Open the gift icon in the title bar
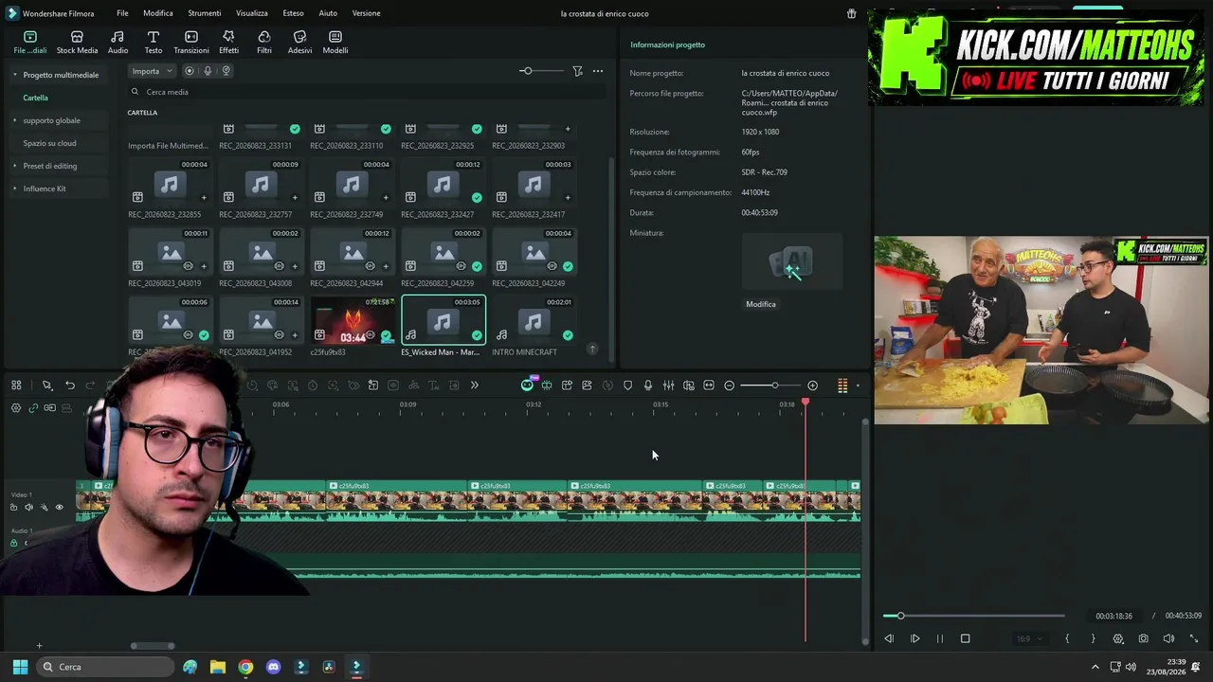Screen dimensions: 1213x682 click(x=851, y=13)
